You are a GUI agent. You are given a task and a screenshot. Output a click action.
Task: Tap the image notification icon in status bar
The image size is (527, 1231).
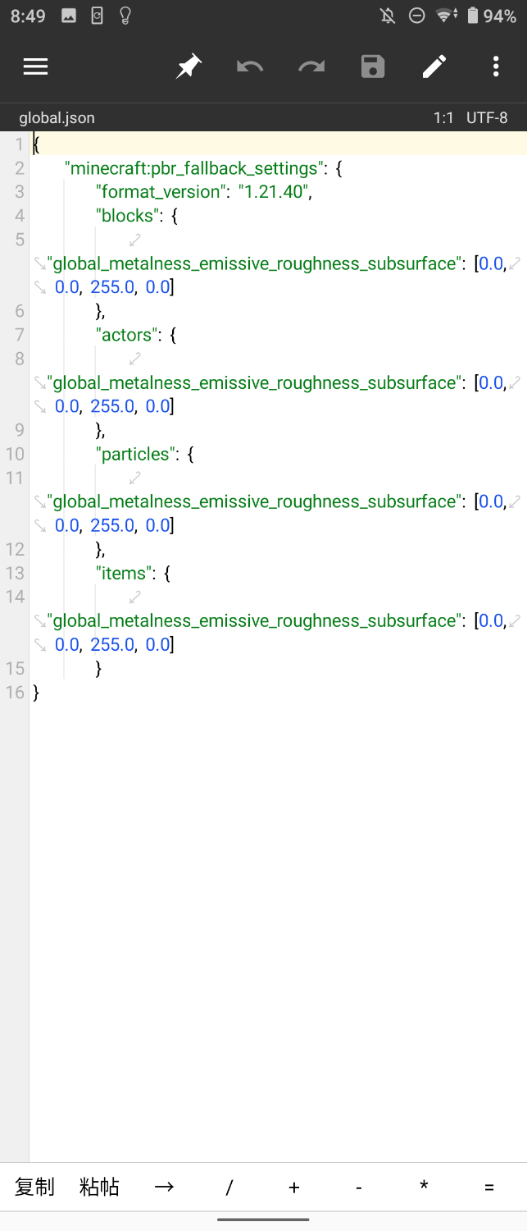pyautogui.click(x=69, y=16)
